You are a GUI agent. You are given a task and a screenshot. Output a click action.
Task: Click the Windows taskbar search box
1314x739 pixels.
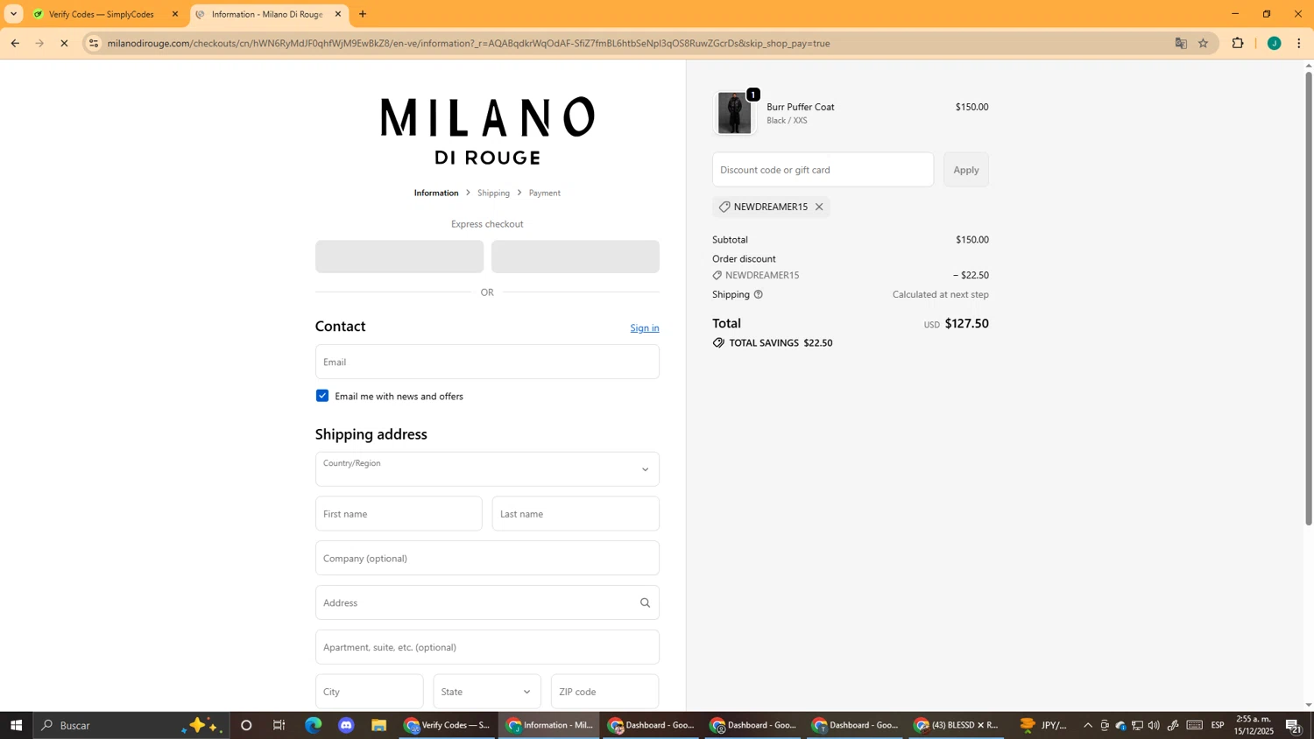[x=131, y=725]
